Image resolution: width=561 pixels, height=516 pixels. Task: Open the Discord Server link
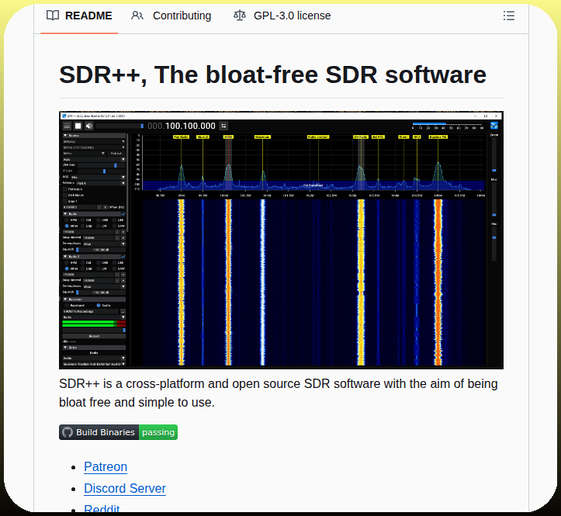pyautogui.click(x=125, y=488)
